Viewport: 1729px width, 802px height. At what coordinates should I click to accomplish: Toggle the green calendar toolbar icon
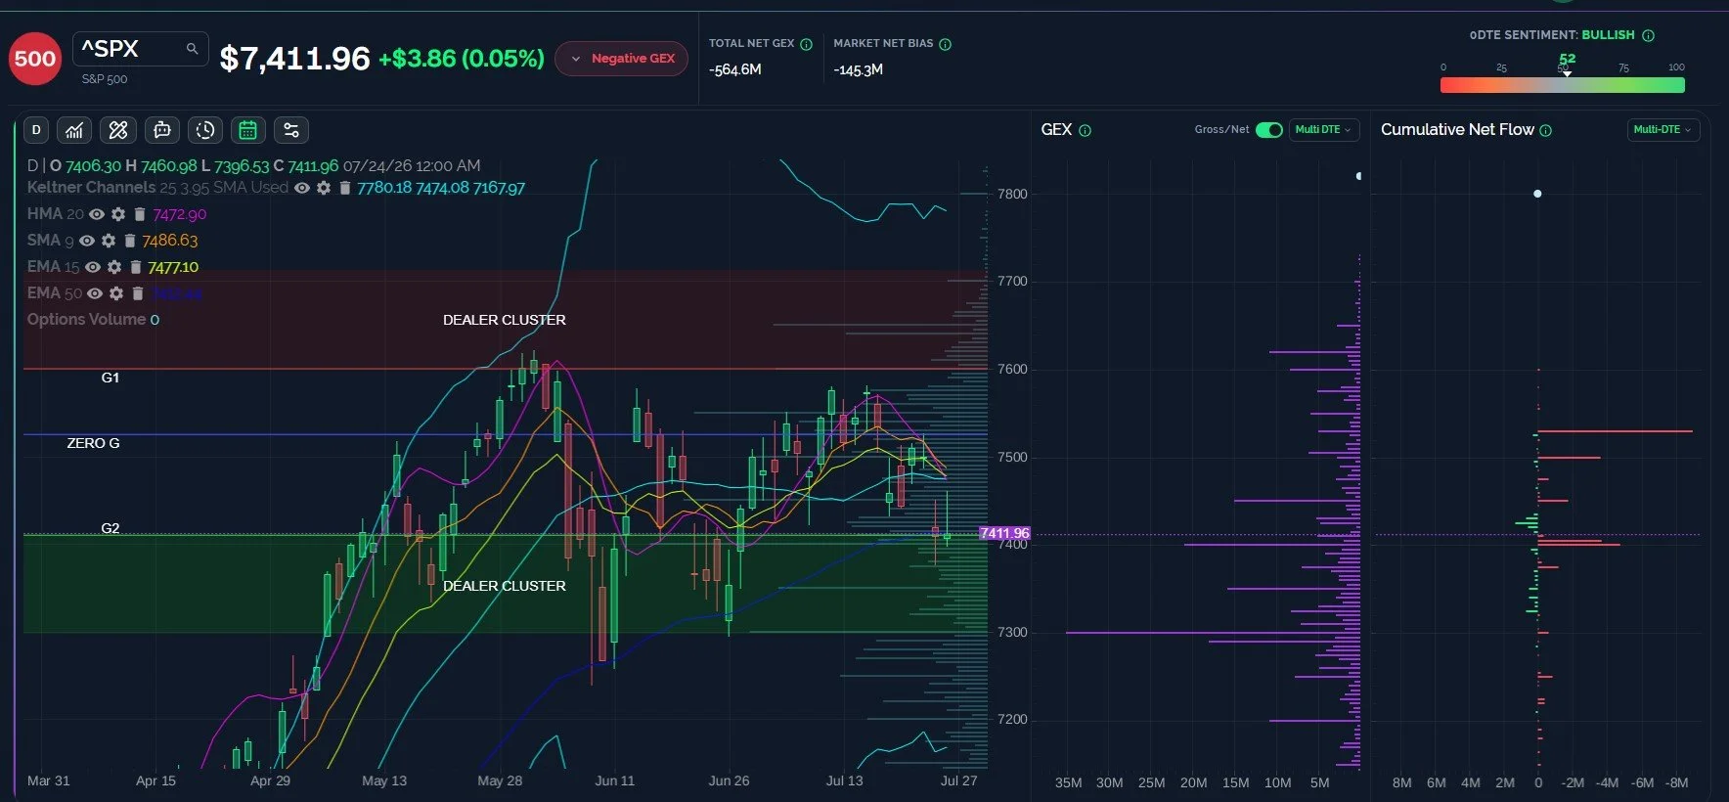pyautogui.click(x=248, y=130)
